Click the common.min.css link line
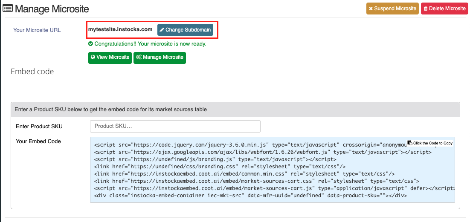 pyautogui.click(x=244, y=174)
